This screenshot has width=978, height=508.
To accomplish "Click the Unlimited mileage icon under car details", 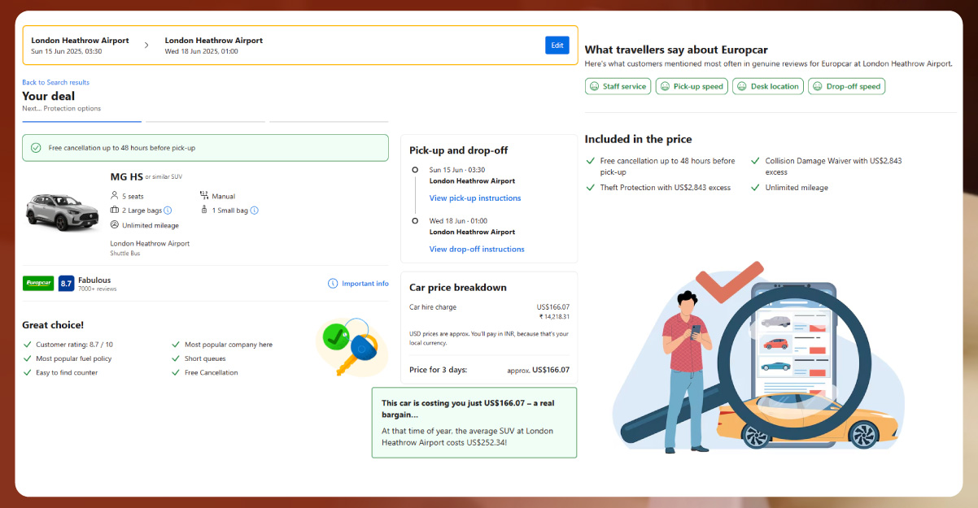I will (x=115, y=225).
